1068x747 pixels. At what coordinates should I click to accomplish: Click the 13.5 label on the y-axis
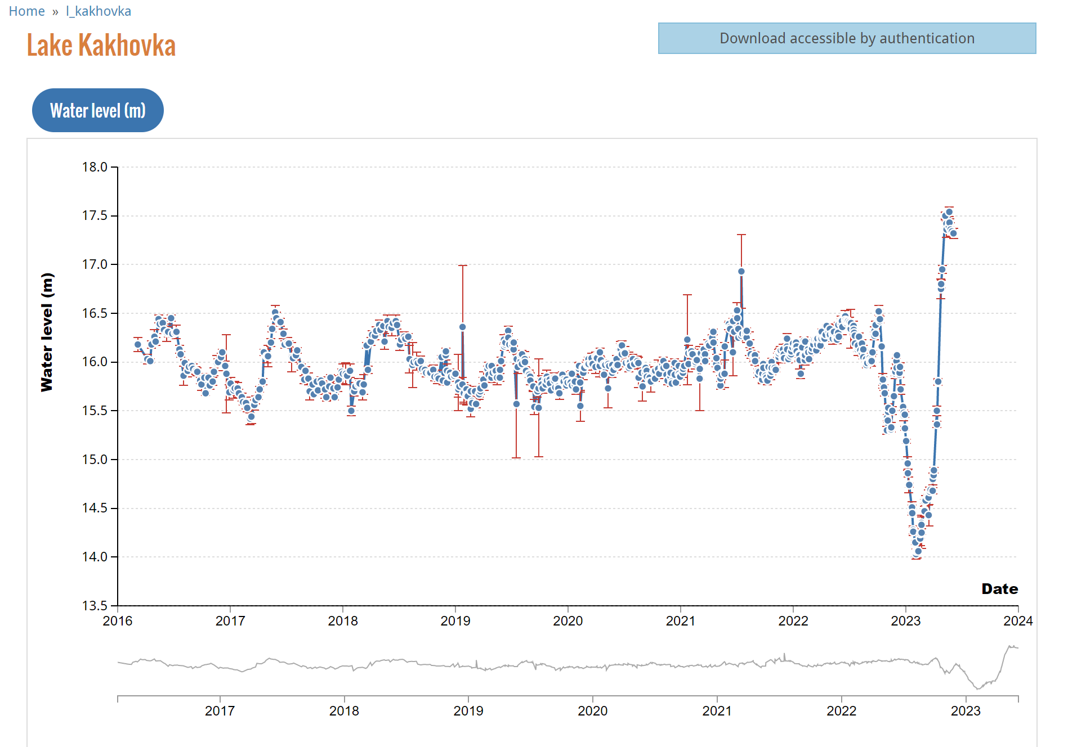(x=95, y=606)
